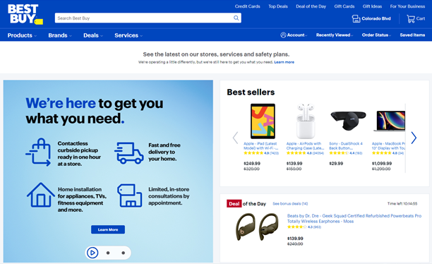Click the $249.99 iPad price

[252, 164]
